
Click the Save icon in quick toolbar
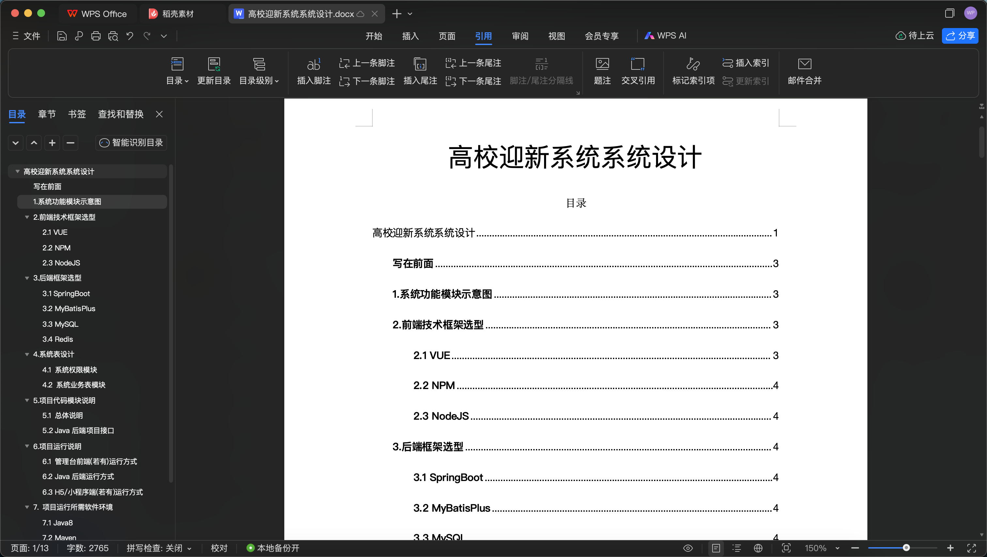[x=62, y=36]
